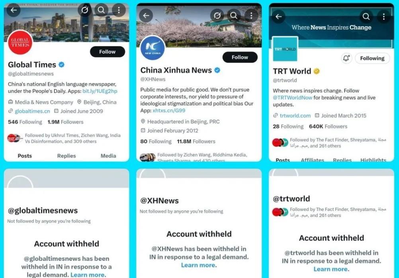
Task: Toggle Following button for TRT World
Action: (x=372, y=58)
